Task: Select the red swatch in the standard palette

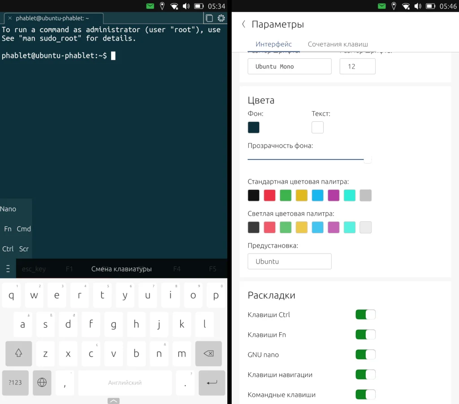Action: (269, 195)
